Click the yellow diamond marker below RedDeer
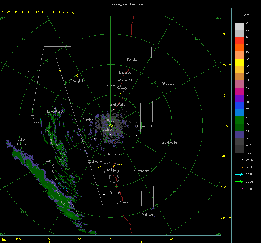261x243 pixels. [x=119, y=94]
